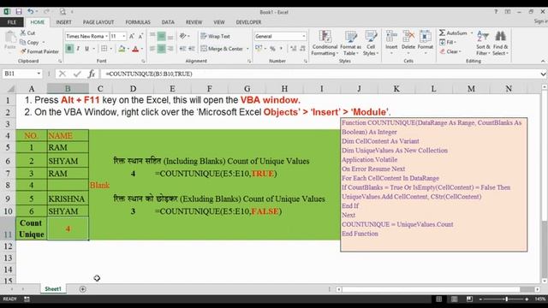Toggle Wrap Text
Image resolution: width=548 pixels, height=308 pixels.
click(215, 36)
